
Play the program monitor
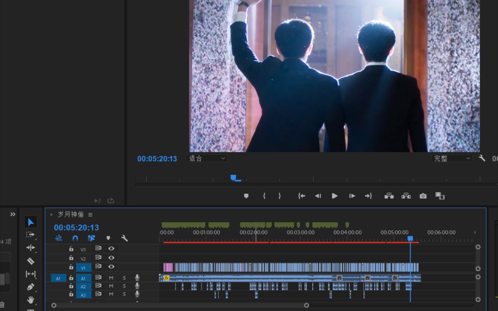click(335, 196)
